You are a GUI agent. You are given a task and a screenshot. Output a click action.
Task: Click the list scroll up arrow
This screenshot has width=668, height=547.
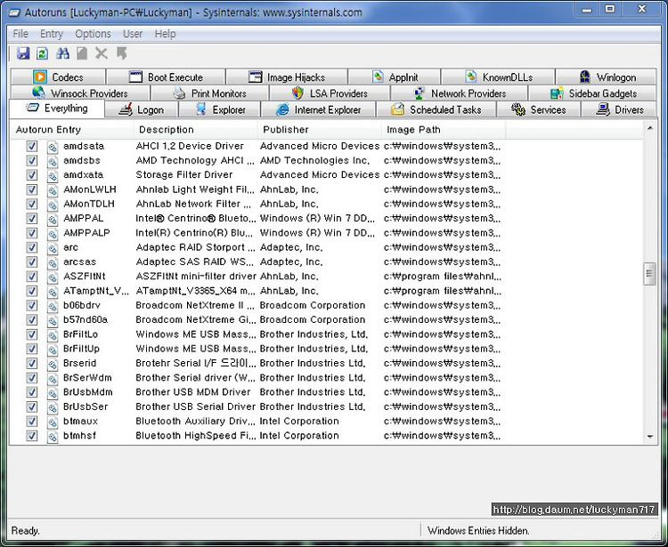point(649,128)
